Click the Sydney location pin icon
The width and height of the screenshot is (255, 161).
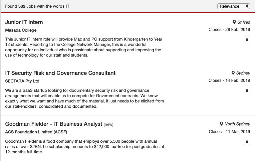[233, 73]
